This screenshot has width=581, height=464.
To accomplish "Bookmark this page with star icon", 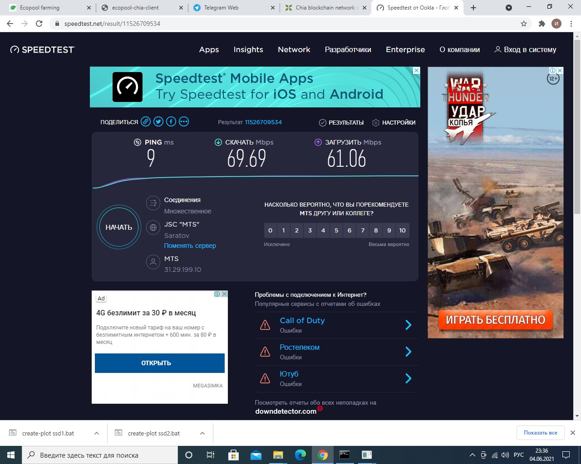I will click(524, 24).
